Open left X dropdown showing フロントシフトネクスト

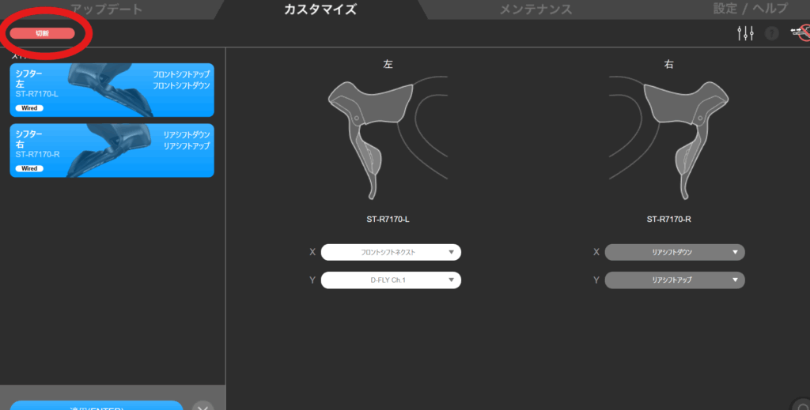[391, 252]
